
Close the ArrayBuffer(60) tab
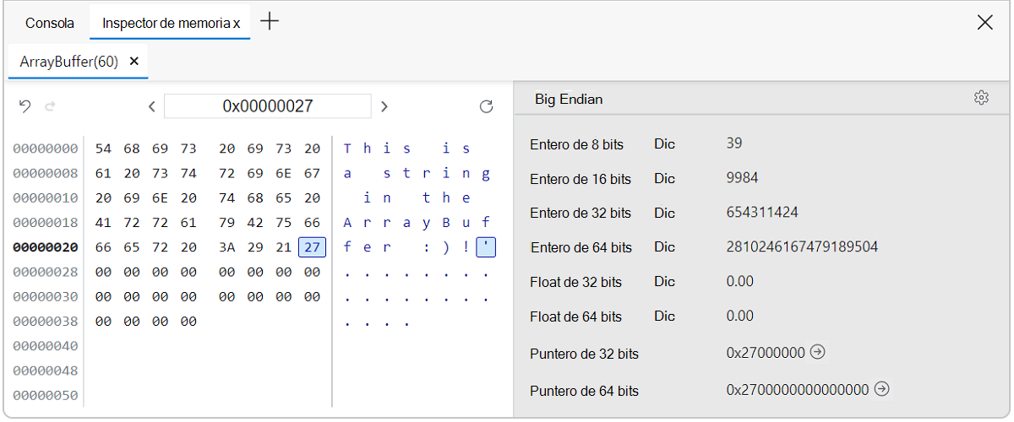click(x=134, y=62)
